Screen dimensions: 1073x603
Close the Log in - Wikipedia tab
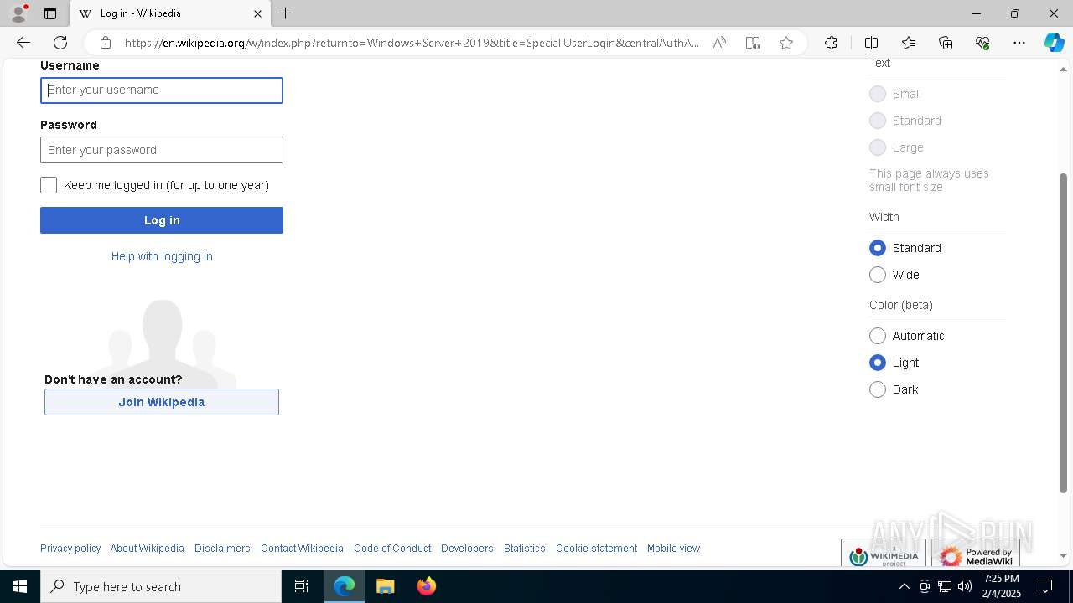[257, 13]
